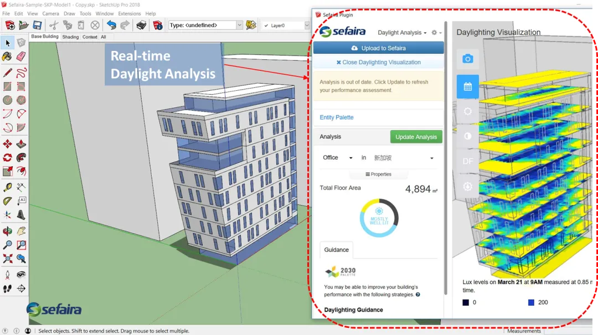
Task: Select the Follow Me tool
Action: tap(22, 157)
